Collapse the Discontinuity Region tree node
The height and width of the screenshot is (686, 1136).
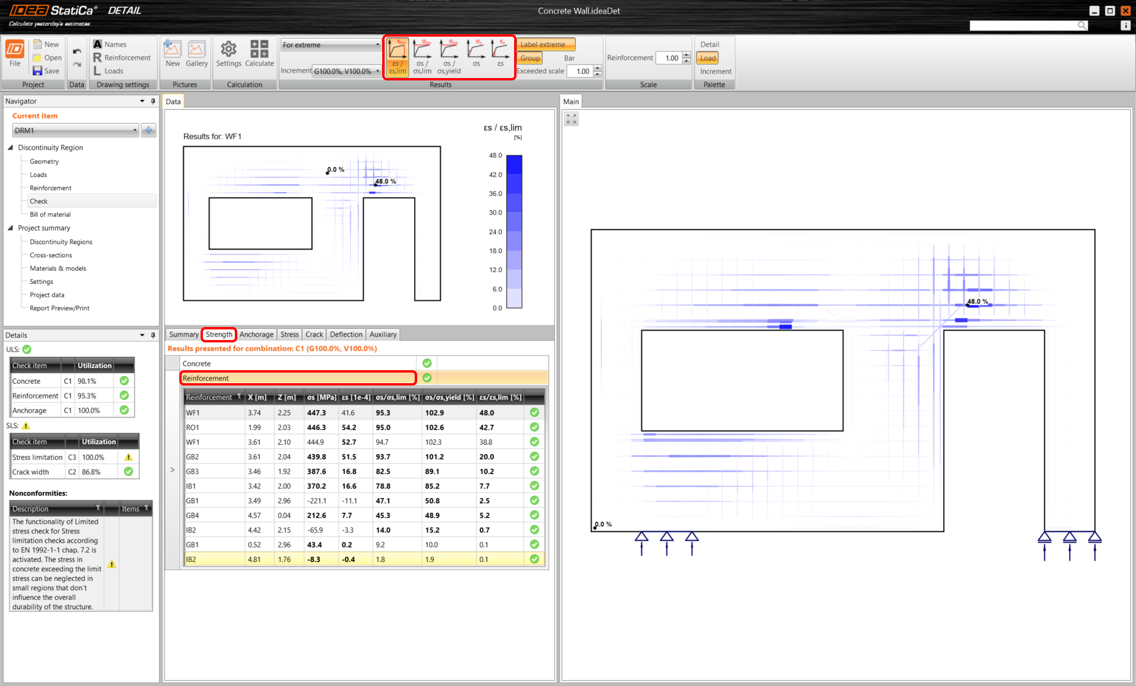click(x=10, y=147)
